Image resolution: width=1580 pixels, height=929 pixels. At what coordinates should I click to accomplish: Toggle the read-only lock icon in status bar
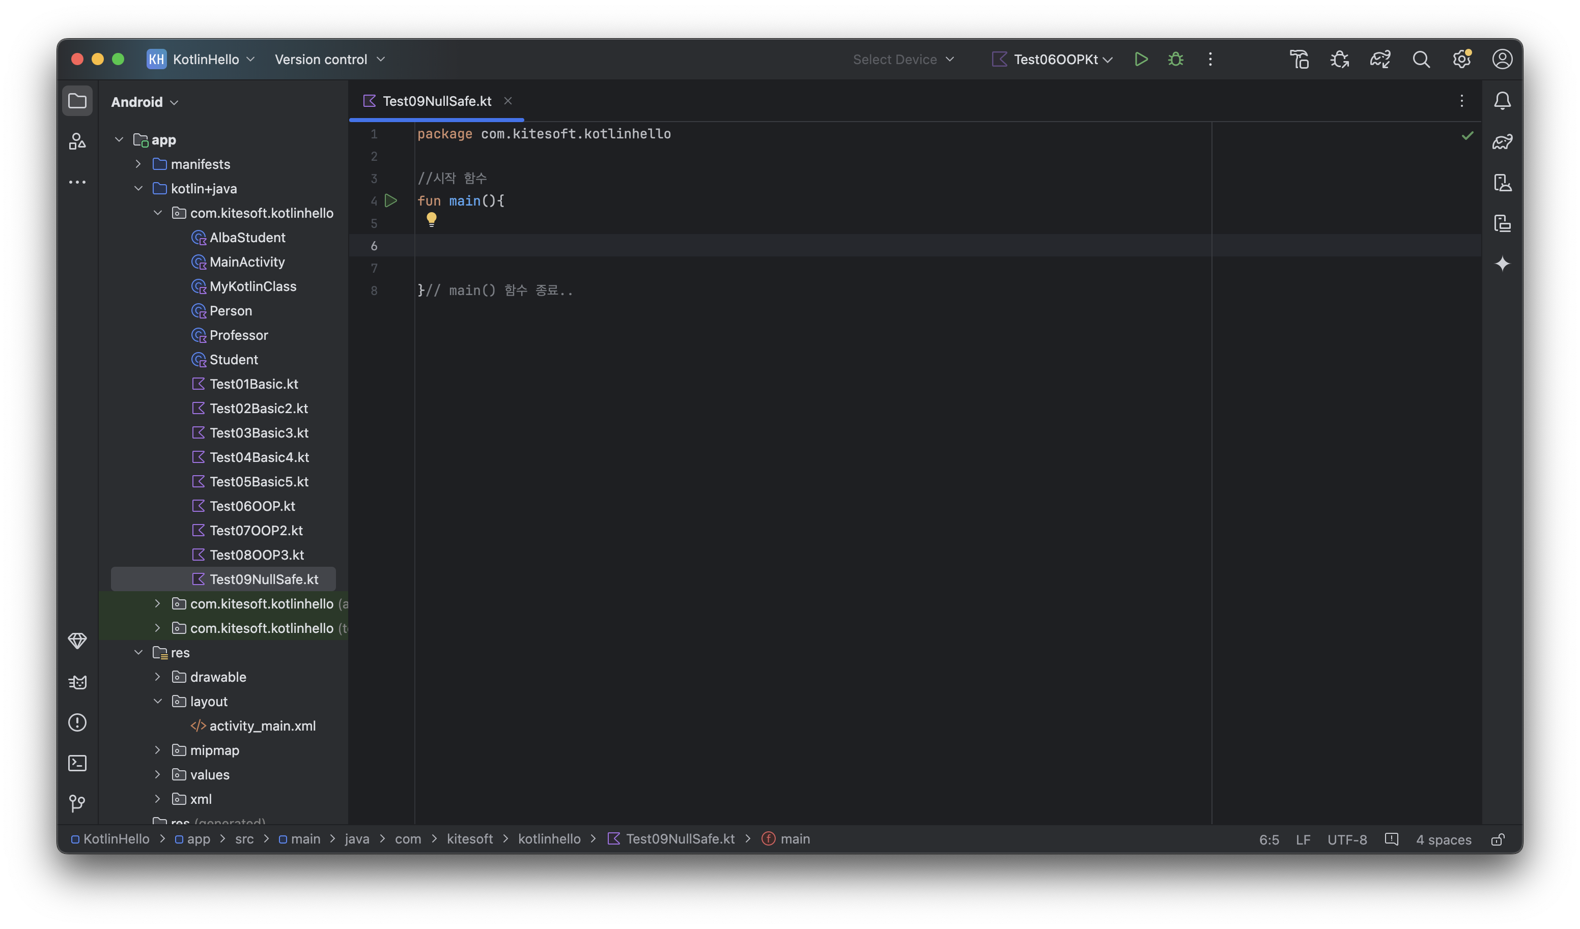[1497, 839]
